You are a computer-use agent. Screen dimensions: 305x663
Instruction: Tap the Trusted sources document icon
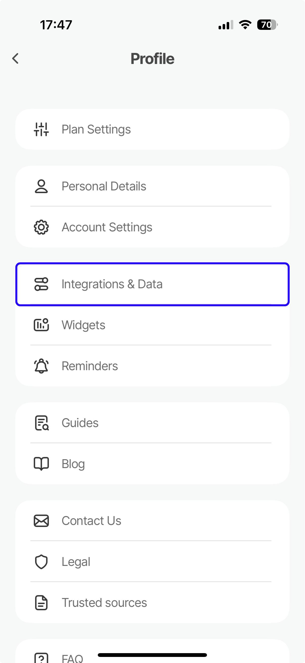pyautogui.click(x=41, y=603)
